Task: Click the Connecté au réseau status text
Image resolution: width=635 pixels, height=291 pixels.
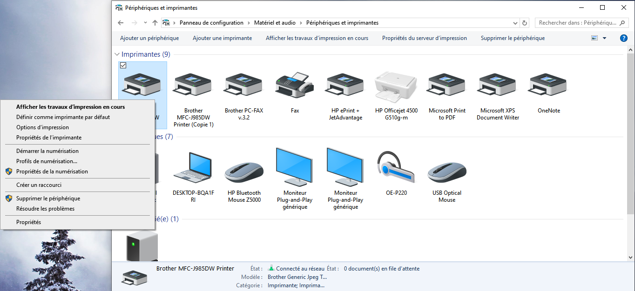Action: (x=300, y=269)
